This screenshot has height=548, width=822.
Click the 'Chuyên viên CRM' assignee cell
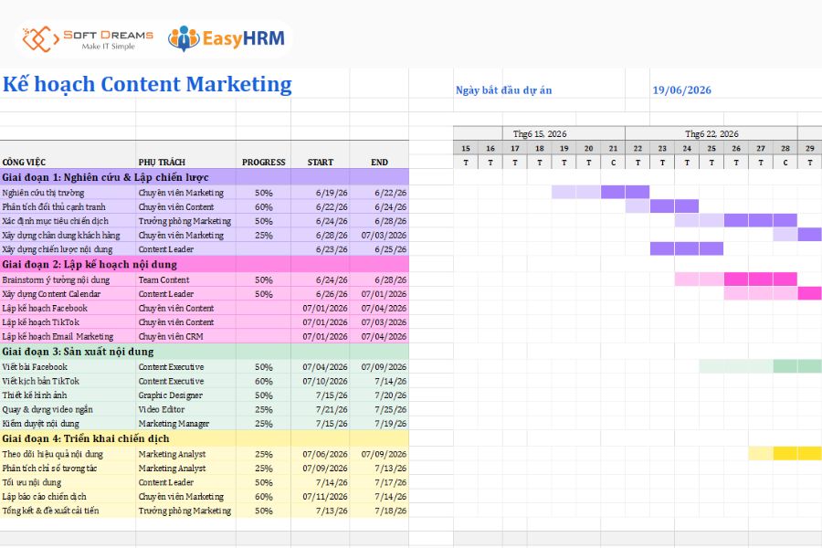[x=186, y=336]
